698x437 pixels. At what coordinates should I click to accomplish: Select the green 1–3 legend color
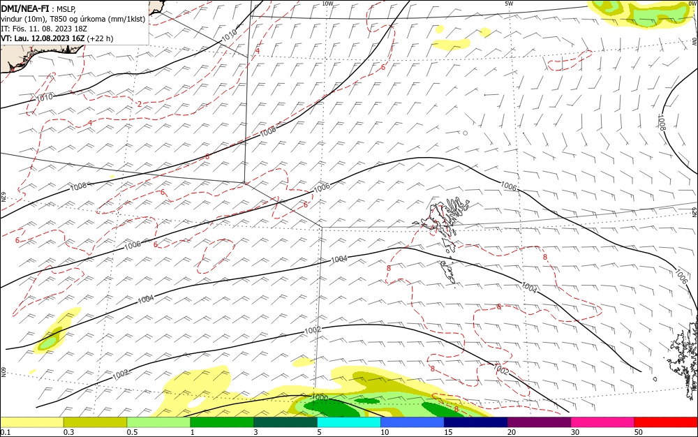(x=222, y=422)
